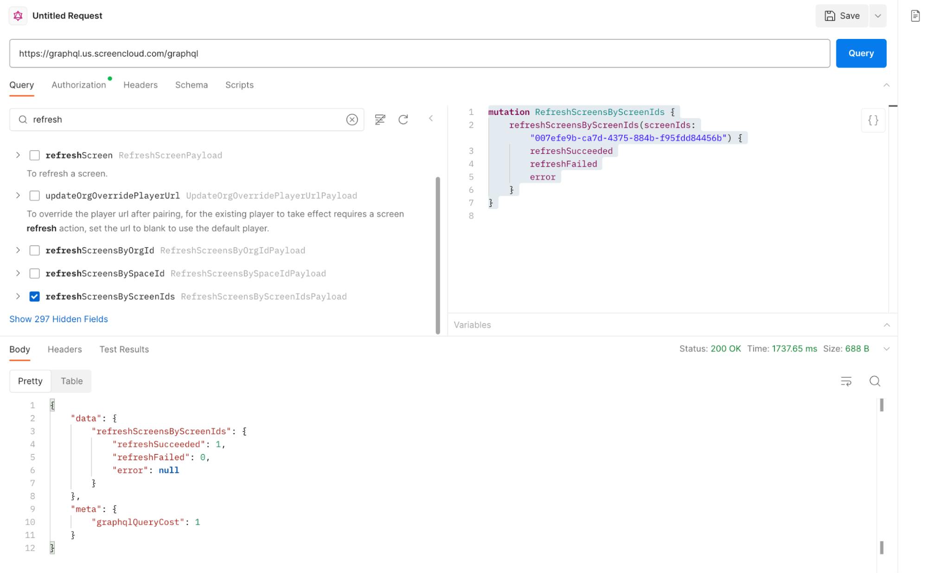Image resolution: width=927 pixels, height=573 pixels.
Task: Click the response body scrollbar thumb
Action: (881, 405)
